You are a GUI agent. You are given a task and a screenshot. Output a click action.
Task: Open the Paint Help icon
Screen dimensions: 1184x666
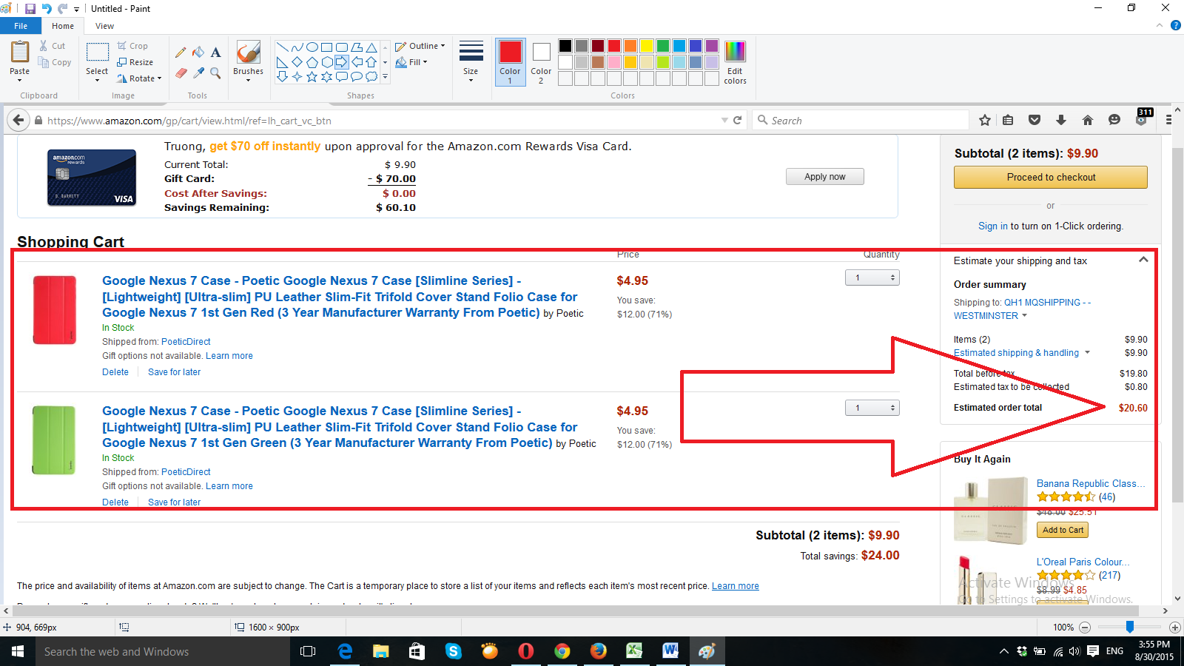point(1175,25)
